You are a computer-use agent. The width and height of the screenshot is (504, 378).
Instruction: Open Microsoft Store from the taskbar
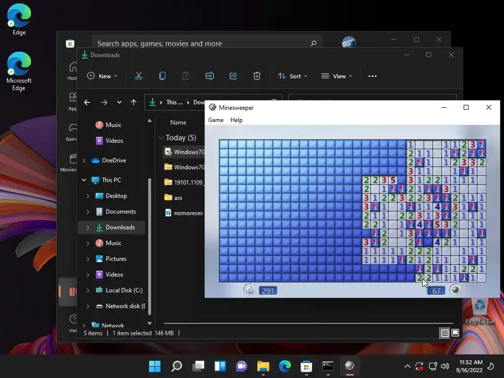306,366
